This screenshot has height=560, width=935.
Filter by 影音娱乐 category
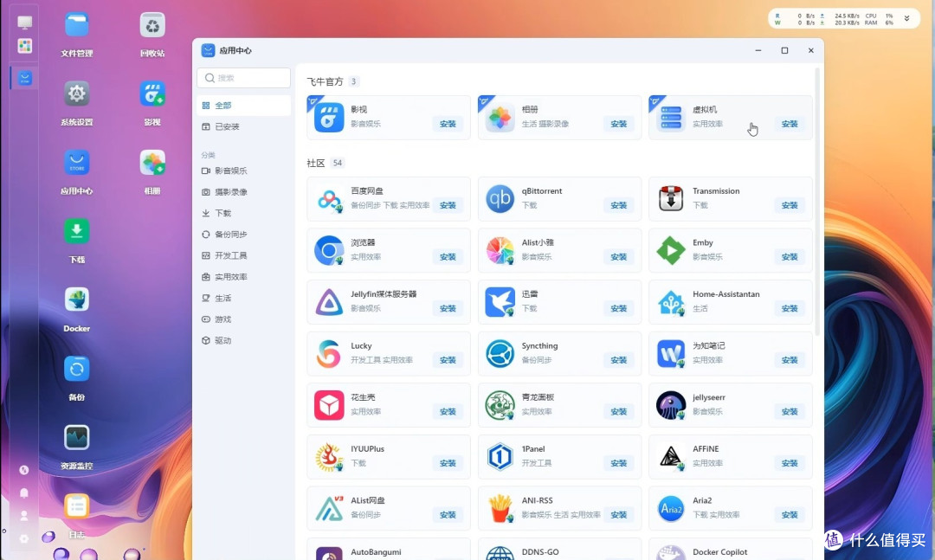pos(243,171)
